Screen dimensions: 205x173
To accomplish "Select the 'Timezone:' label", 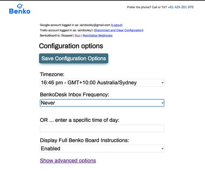I will pos(52,74).
